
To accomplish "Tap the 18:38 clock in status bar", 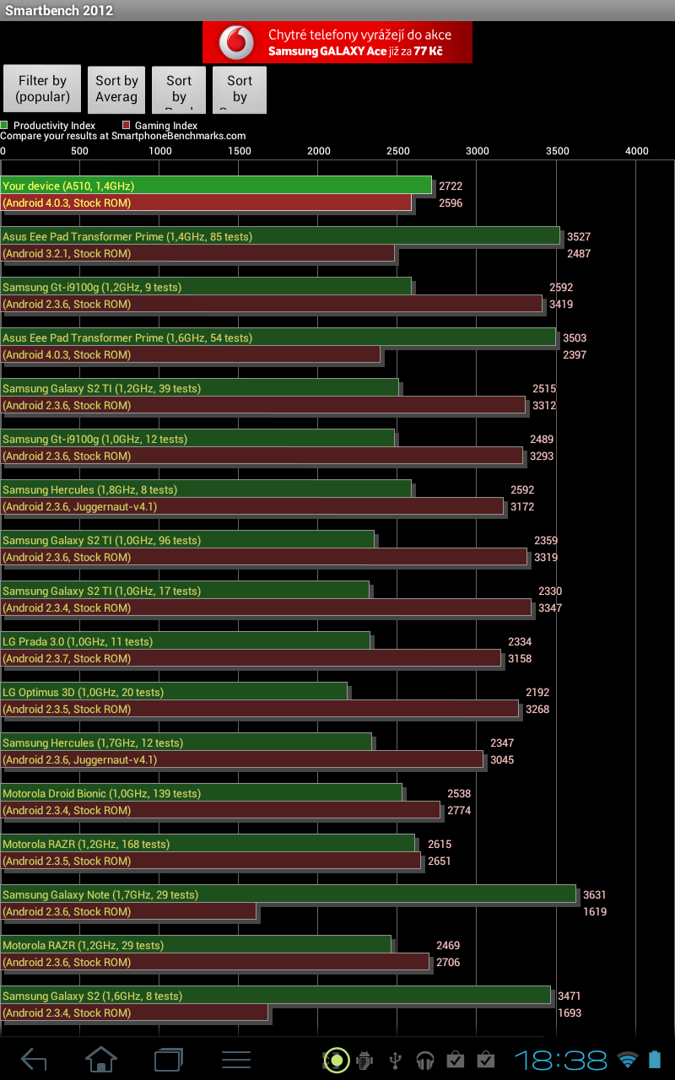I will click(560, 1060).
